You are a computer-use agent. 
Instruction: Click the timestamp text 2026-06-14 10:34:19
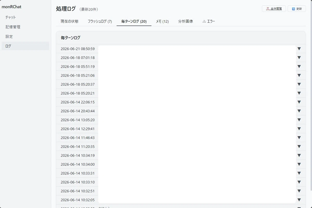78,155
